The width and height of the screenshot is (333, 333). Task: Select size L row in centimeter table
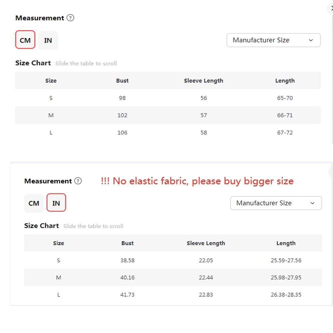tap(51, 133)
